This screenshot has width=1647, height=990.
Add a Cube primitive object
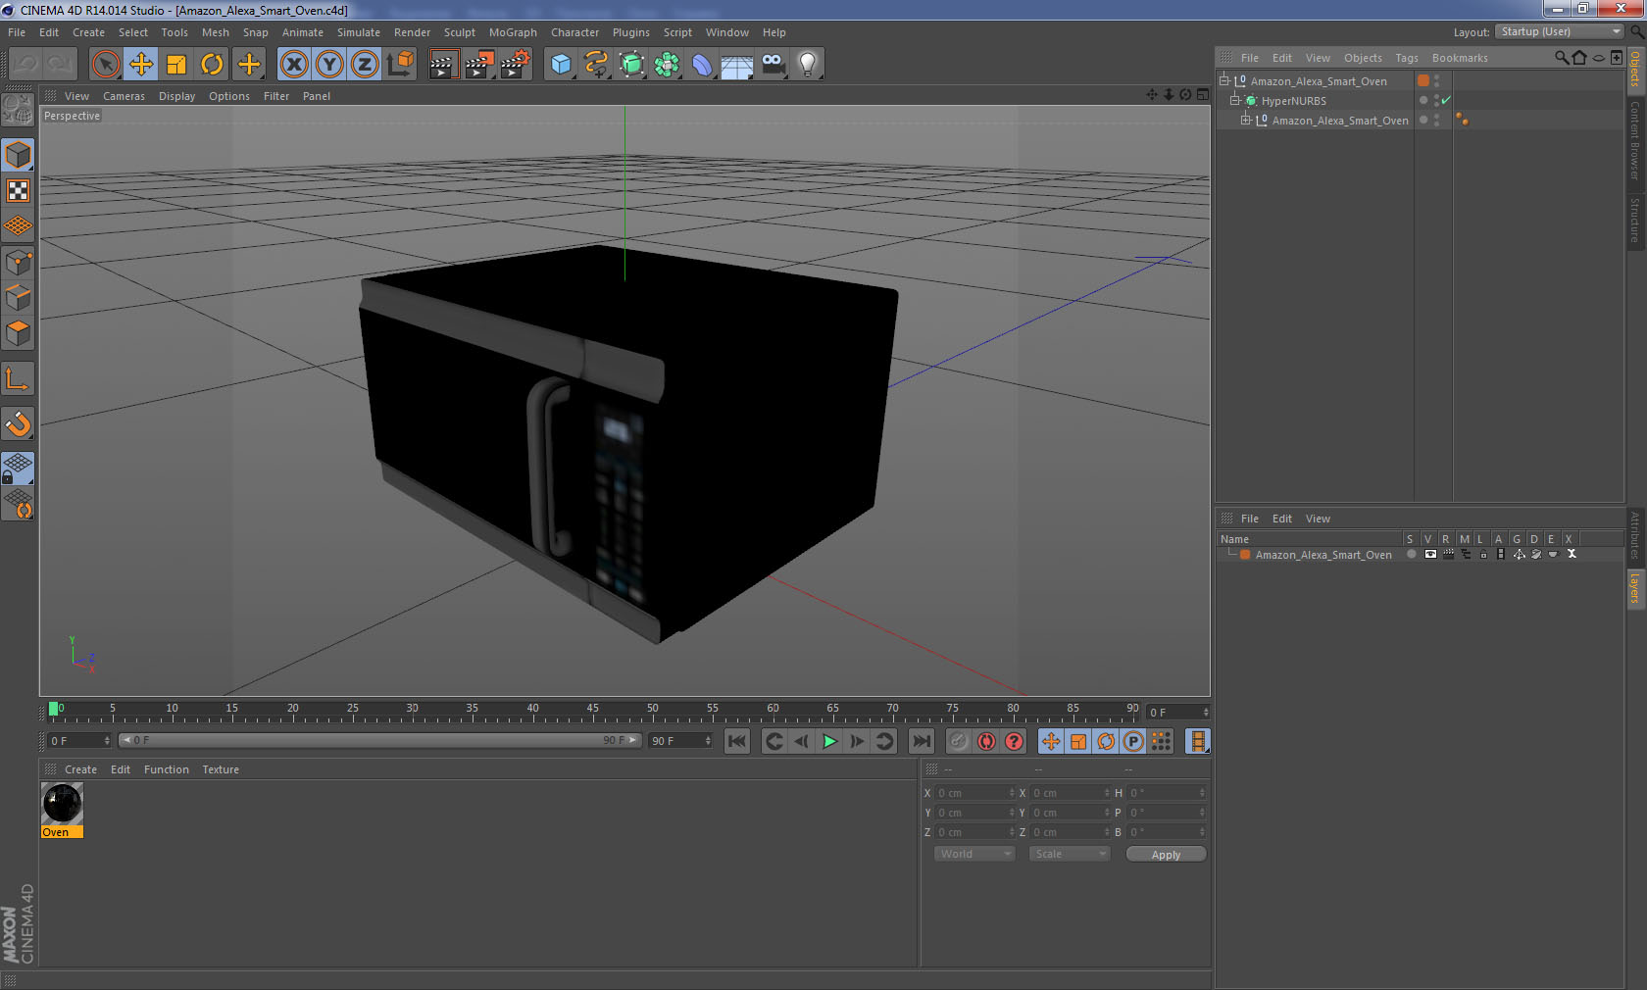(x=561, y=65)
